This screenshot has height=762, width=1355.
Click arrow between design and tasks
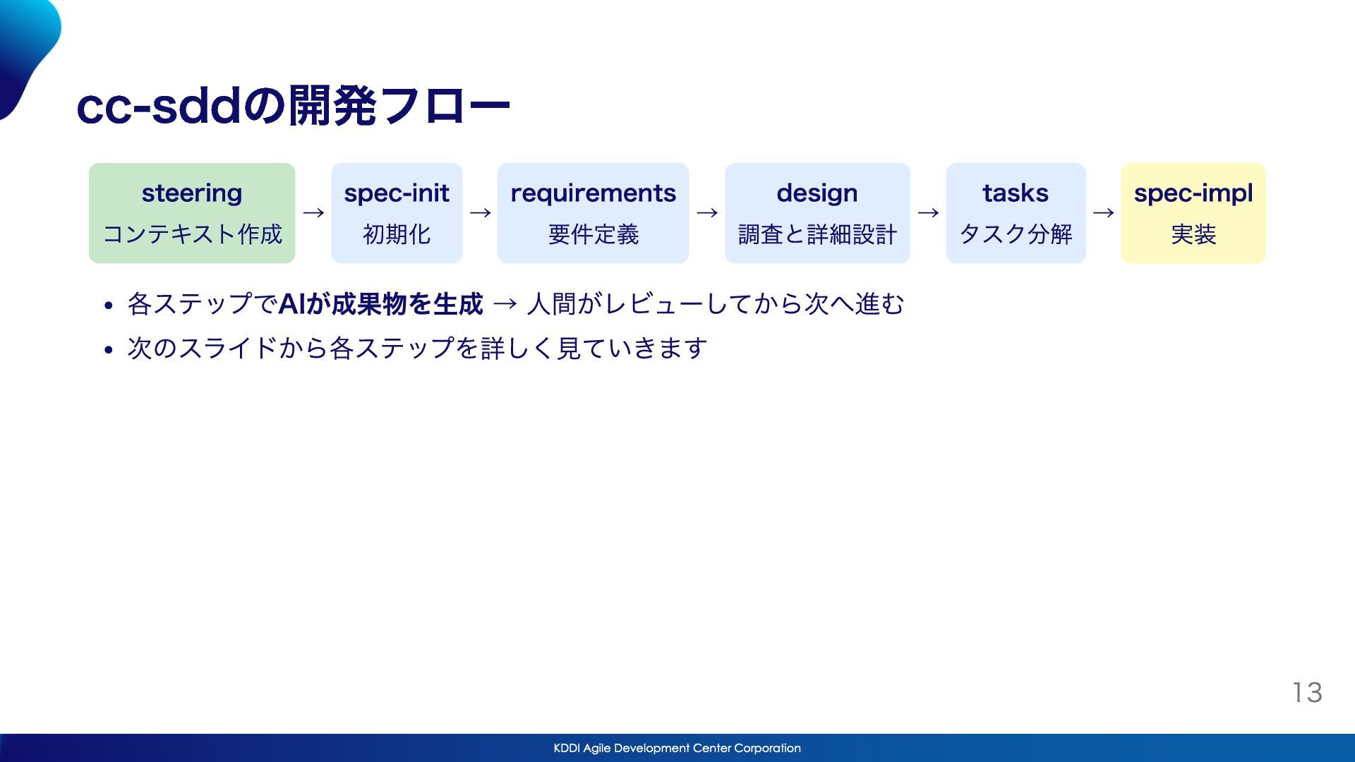(928, 213)
